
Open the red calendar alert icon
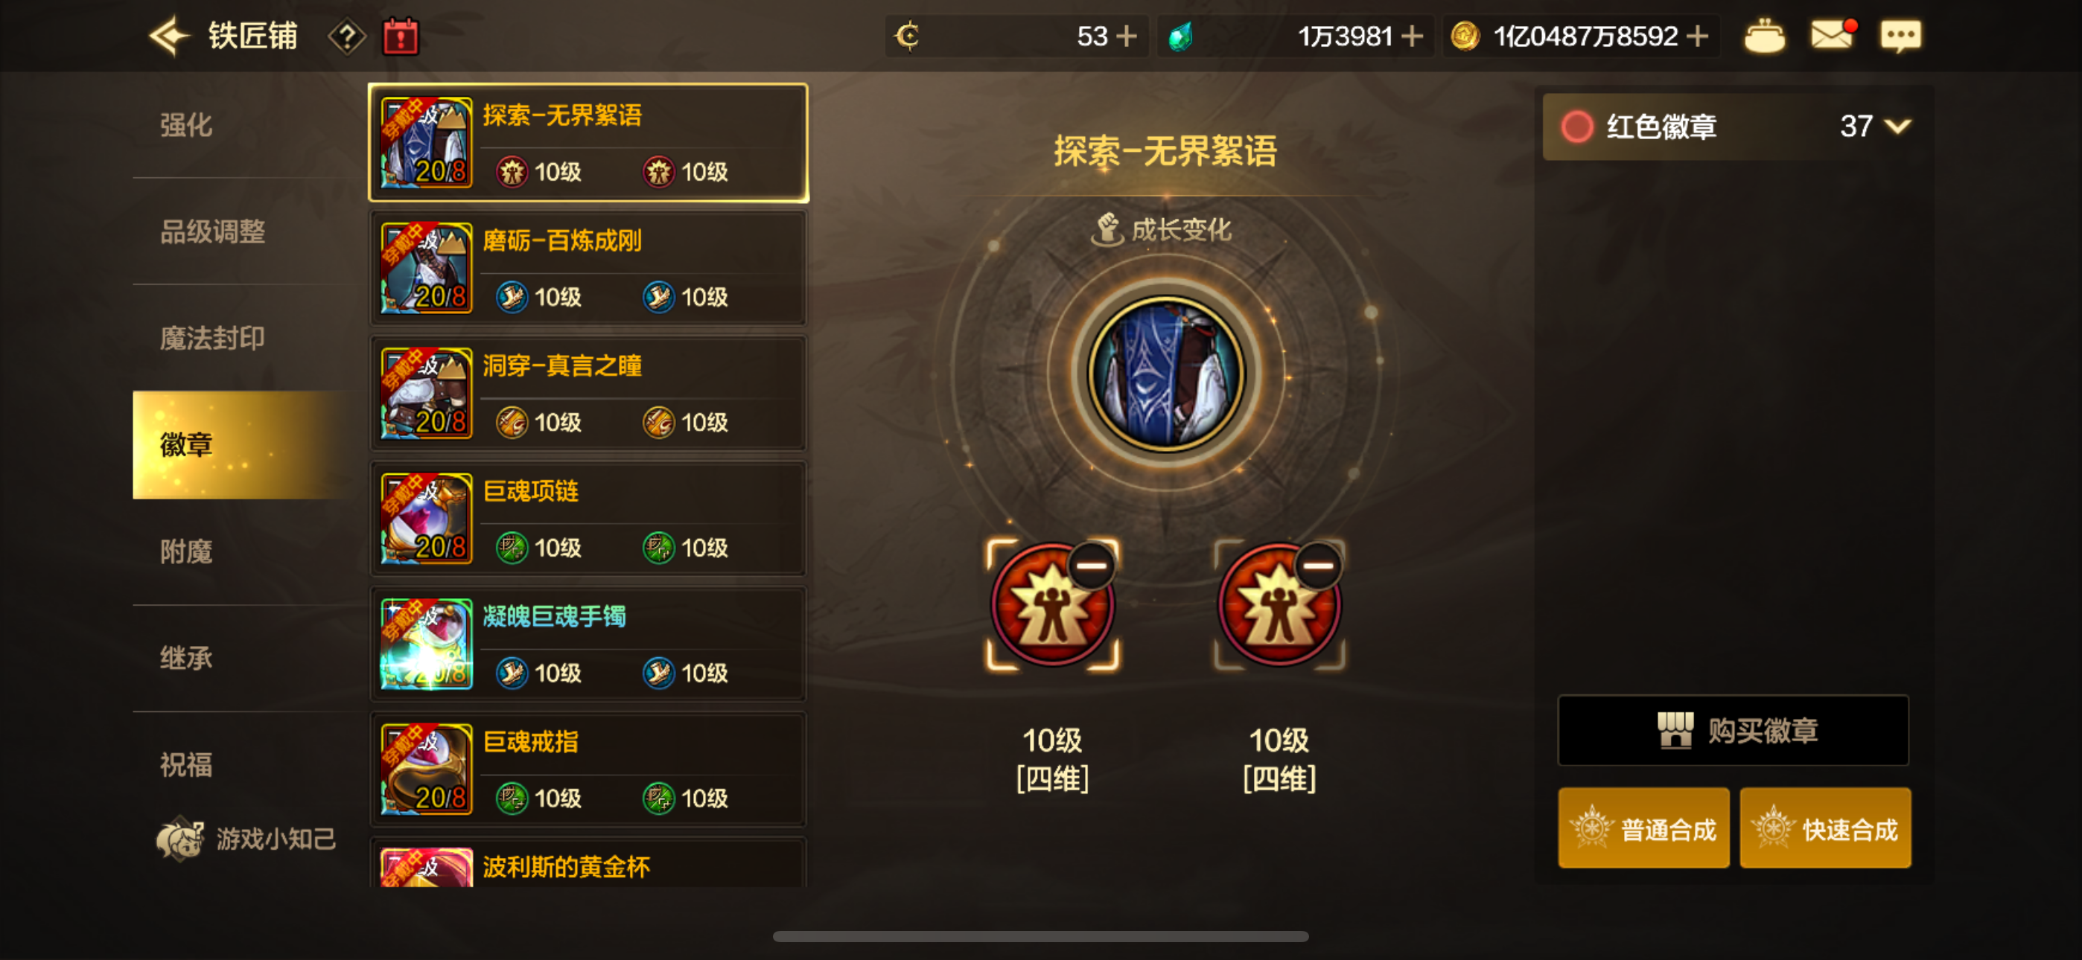point(400,36)
